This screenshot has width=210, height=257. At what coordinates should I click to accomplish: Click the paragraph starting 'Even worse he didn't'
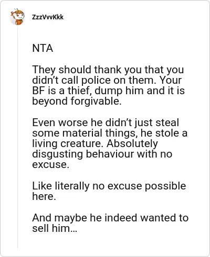[x=110, y=143]
